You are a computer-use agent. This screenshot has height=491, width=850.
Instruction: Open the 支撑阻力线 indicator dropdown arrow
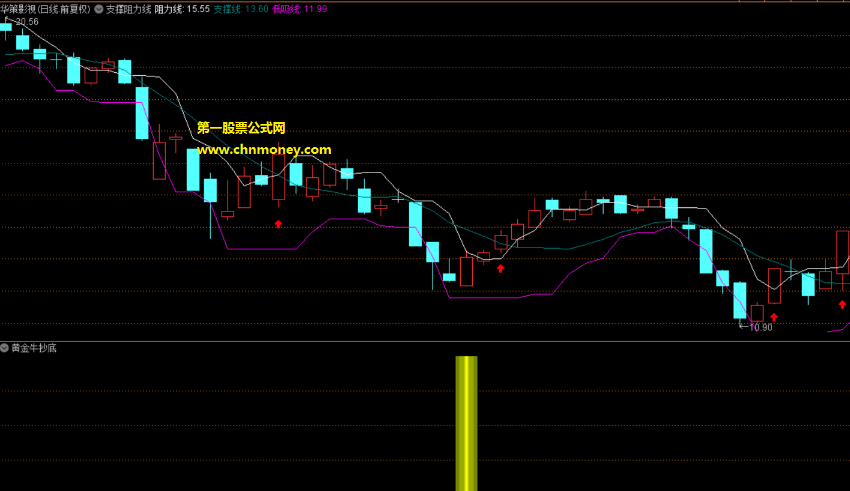[x=99, y=9]
